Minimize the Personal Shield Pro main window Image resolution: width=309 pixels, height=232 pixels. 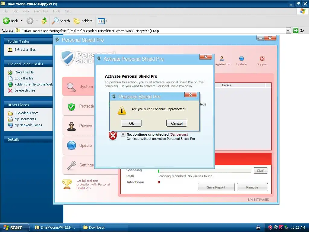(260, 38)
